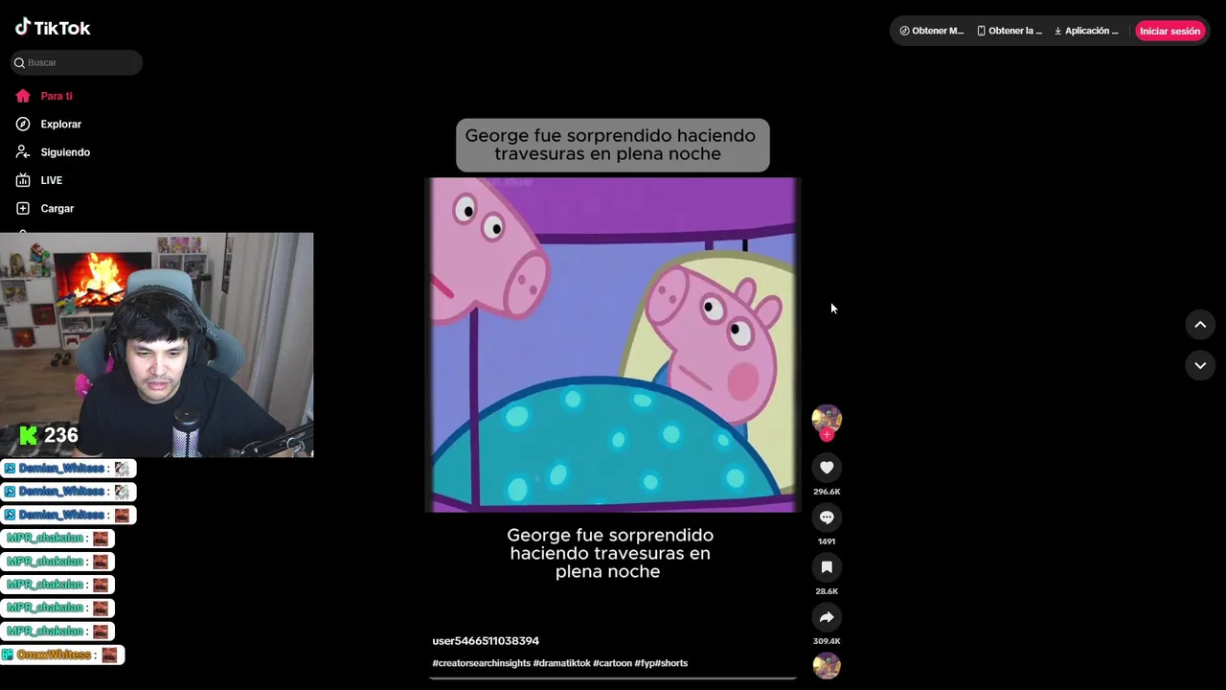Click the Obtener la... app button

pyautogui.click(x=1010, y=31)
